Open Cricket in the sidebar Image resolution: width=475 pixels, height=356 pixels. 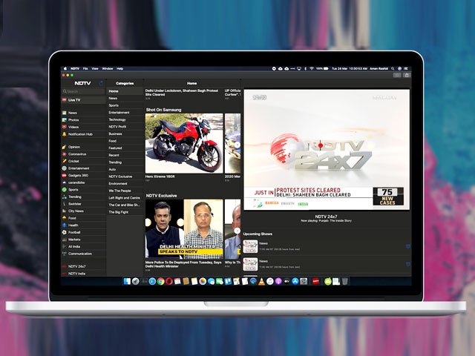click(x=83, y=161)
